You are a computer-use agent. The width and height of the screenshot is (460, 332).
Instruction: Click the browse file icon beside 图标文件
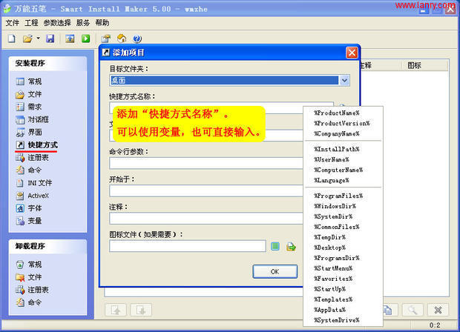pos(291,247)
